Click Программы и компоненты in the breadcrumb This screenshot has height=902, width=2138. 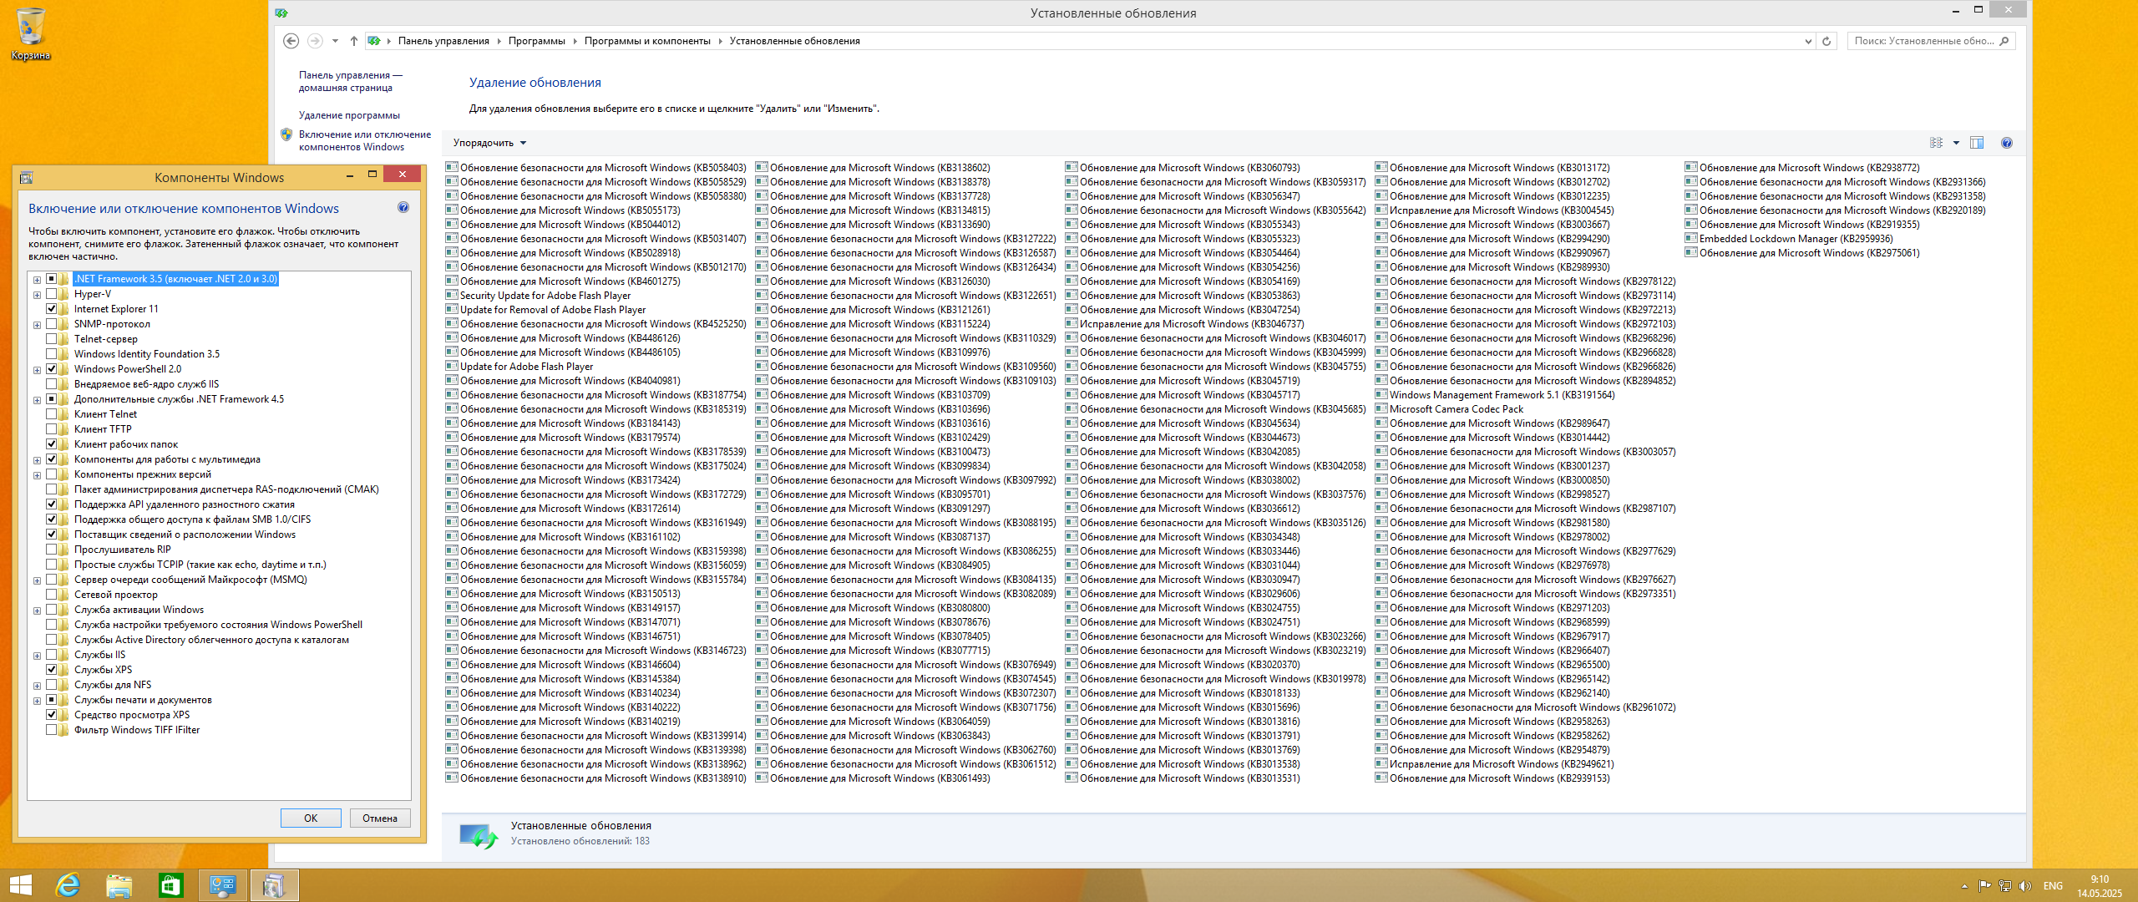point(647,41)
